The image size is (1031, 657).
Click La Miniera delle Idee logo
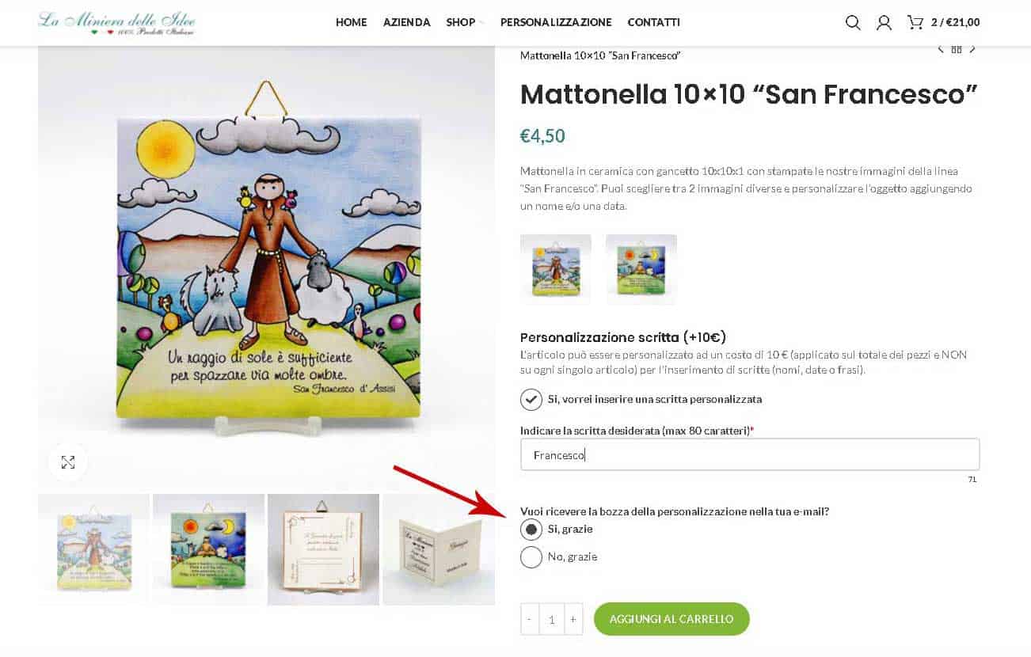click(x=116, y=22)
